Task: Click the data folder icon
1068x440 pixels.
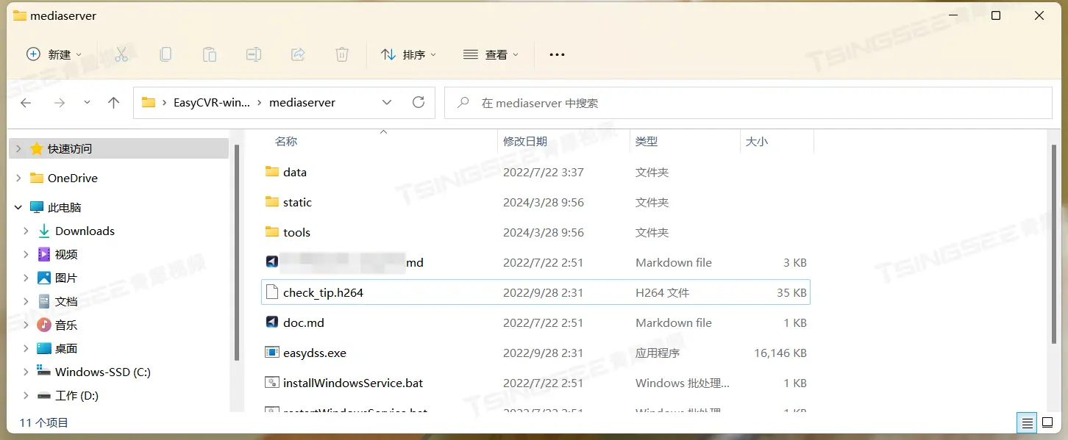Action: [272, 172]
